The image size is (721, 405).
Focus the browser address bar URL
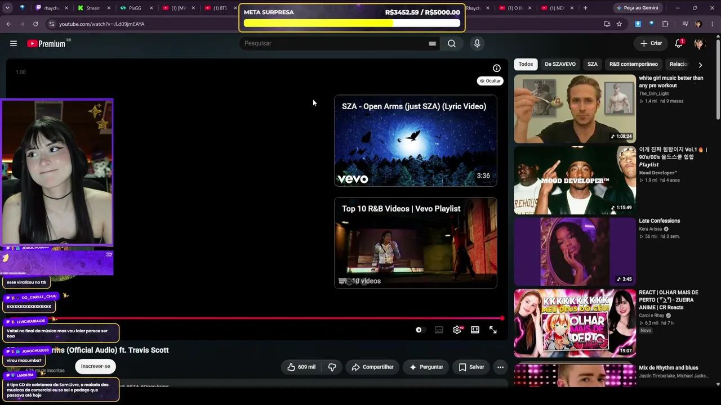point(101,24)
